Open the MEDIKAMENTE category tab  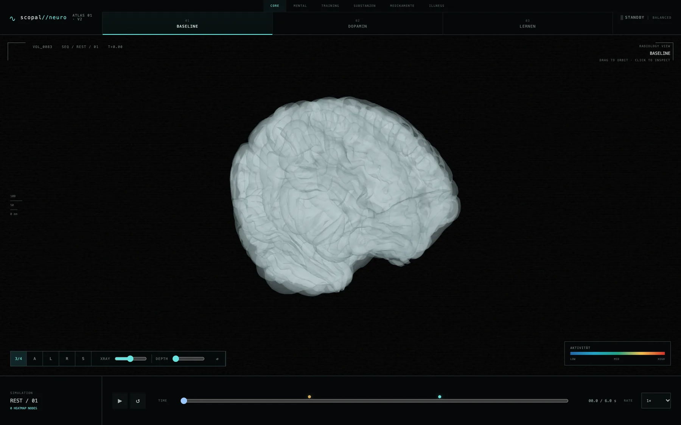click(402, 6)
